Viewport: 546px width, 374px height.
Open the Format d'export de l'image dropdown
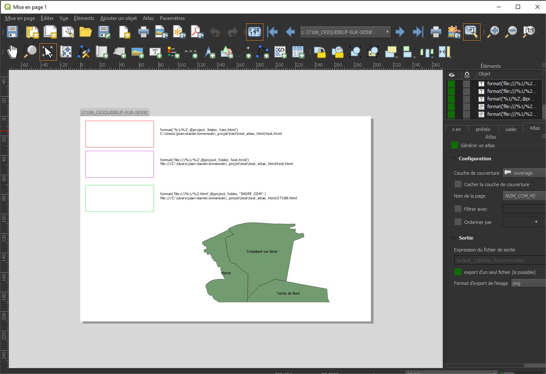click(528, 283)
